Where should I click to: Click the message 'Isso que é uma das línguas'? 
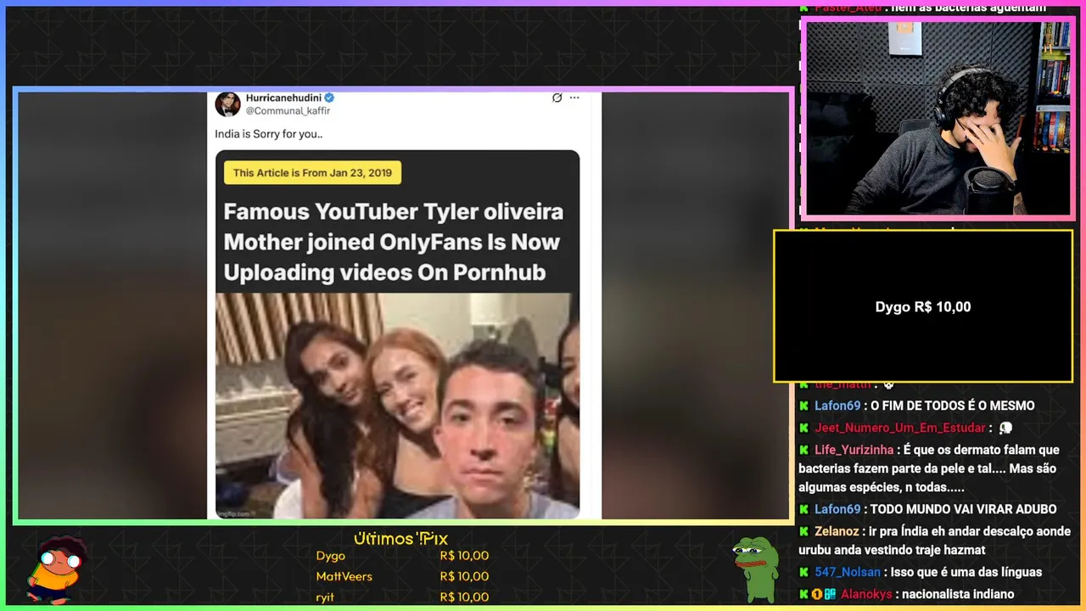[966, 572]
